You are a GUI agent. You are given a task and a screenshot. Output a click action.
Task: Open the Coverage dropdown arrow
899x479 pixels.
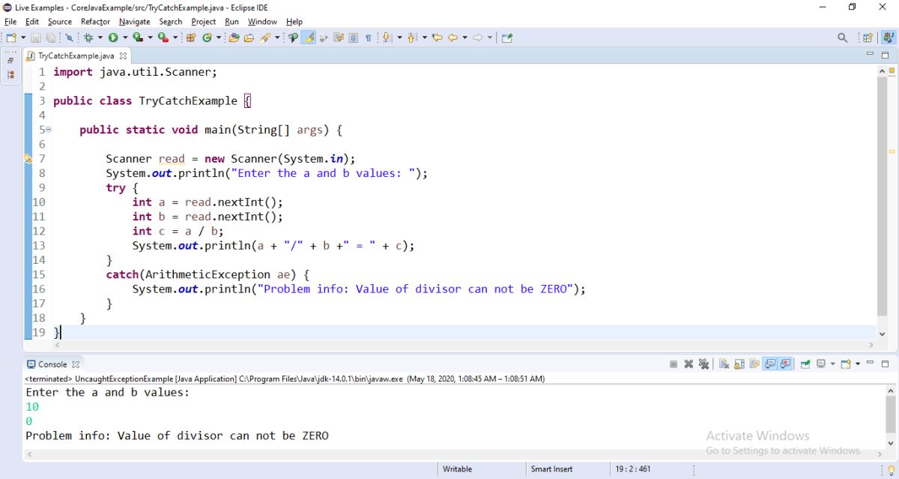coord(150,36)
